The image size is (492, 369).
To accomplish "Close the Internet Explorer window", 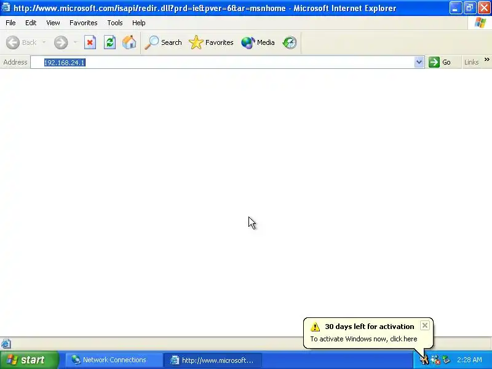I will click(x=484, y=7).
